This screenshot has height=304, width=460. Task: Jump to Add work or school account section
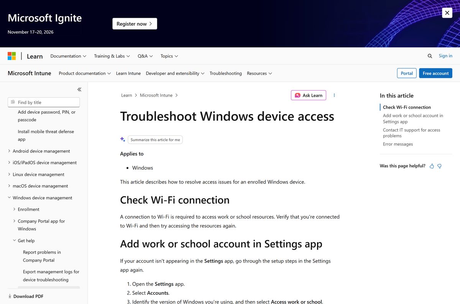pyautogui.click(x=413, y=119)
